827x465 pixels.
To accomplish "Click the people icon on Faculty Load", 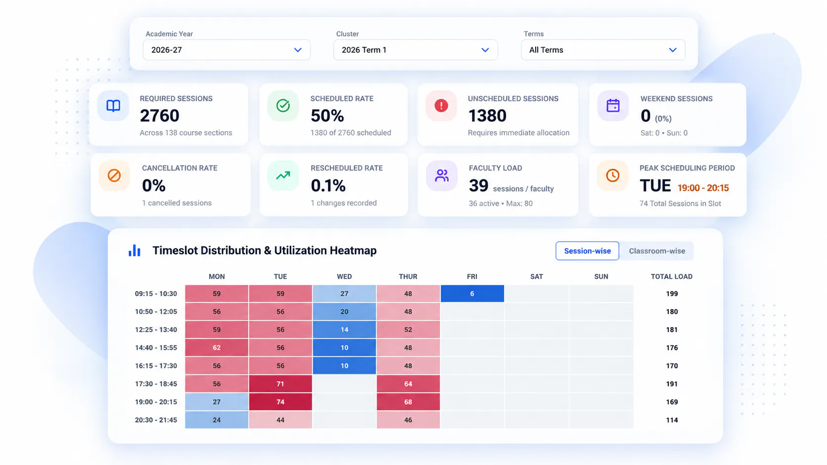I will pos(442,175).
